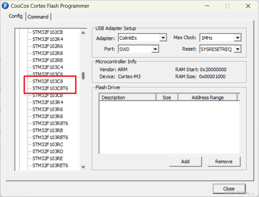Click the device list scroll up arrow
The image size is (259, 197).
click(x=83, y=33)
